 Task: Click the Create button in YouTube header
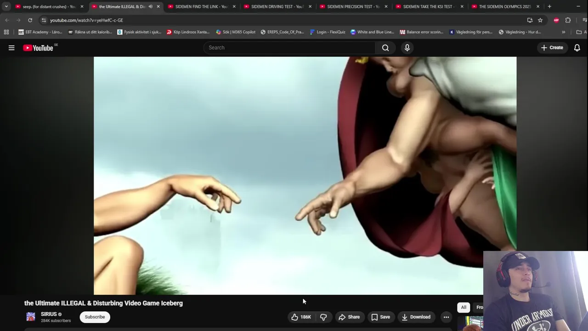point(552,48)
